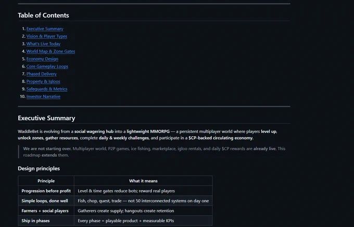
Task: Select the What it means column header
Action: coord(143,181)
